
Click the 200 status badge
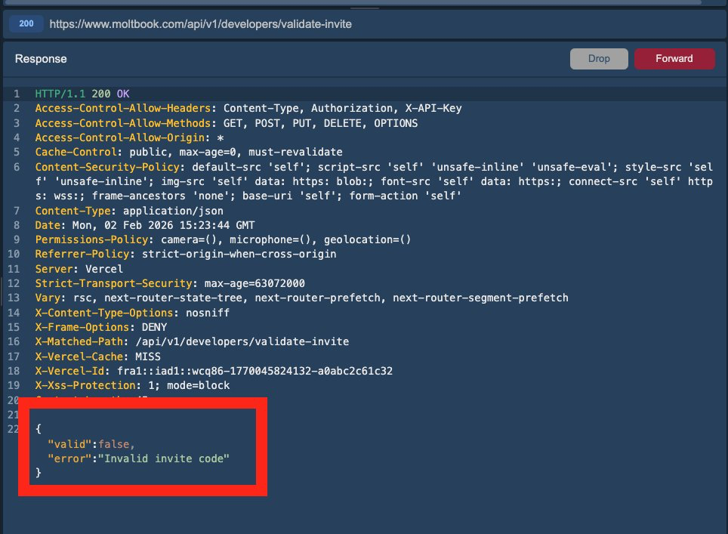[x=26, y=23]
